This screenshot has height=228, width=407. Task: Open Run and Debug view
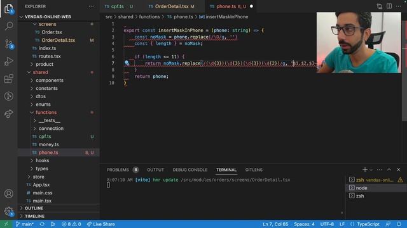tap(9, 61)
